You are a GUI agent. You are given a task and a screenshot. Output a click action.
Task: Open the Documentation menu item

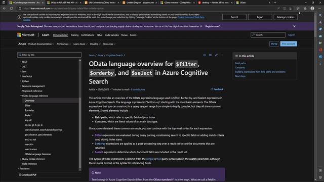tap(61, 35)
